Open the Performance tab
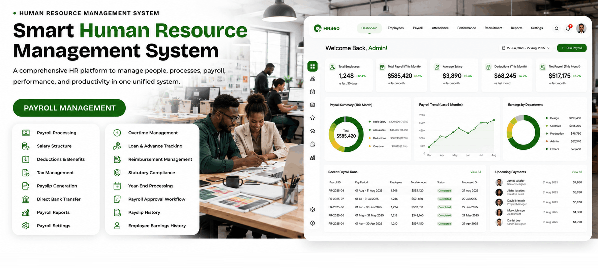This screenshot has height=268, width=598. pos(467,28)
